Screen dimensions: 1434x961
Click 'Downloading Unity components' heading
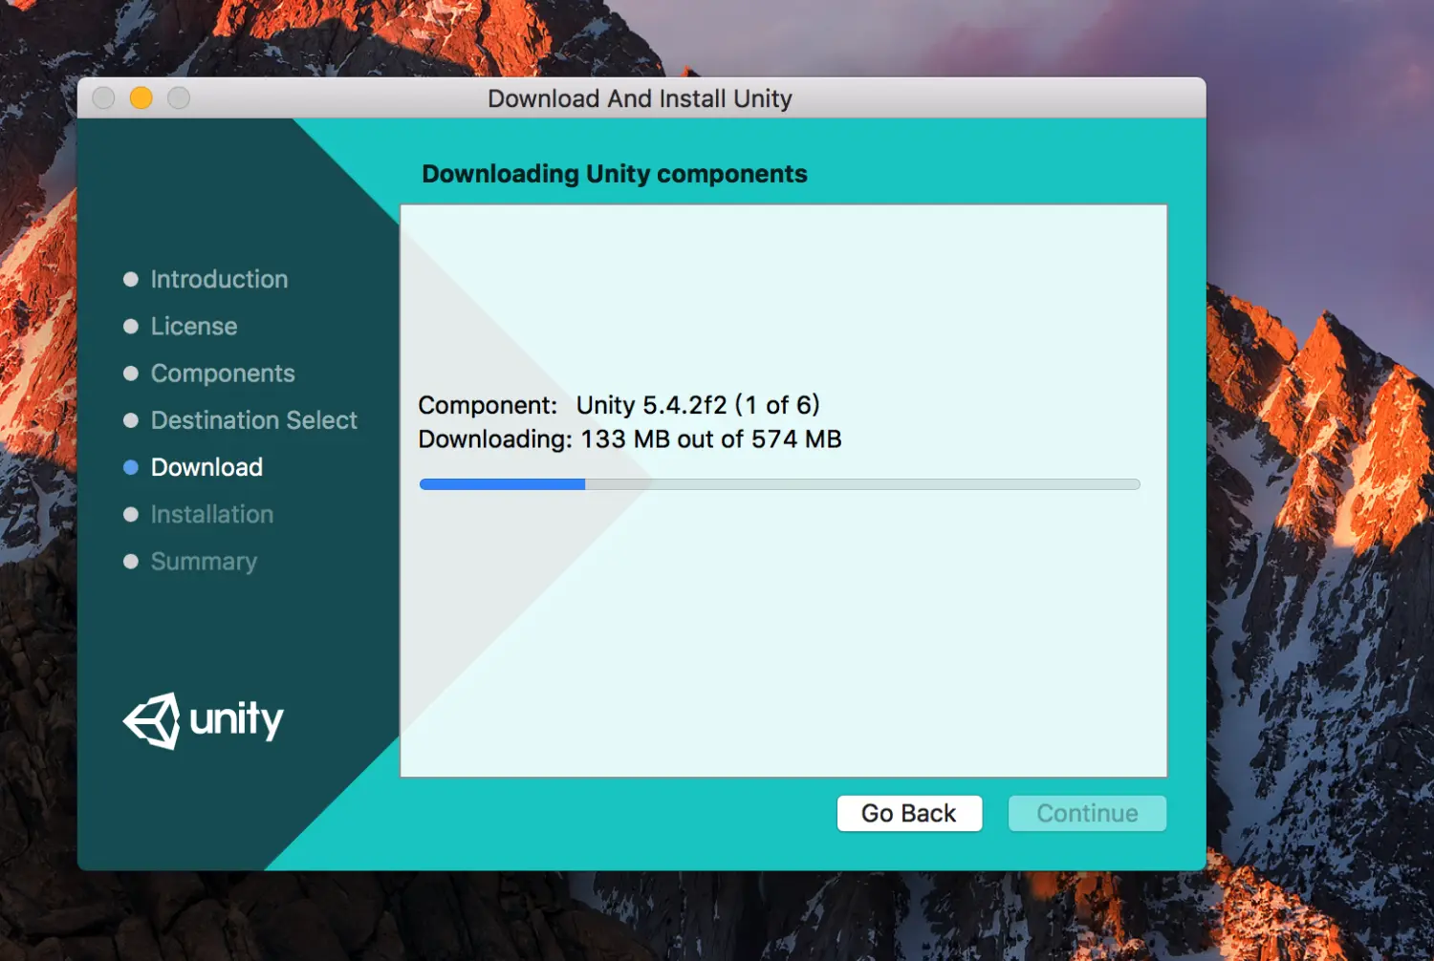[x=615, y=174]
